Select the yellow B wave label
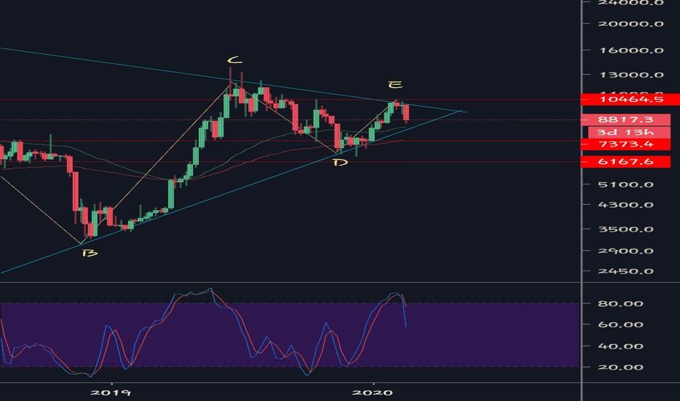 coord(90,253)
